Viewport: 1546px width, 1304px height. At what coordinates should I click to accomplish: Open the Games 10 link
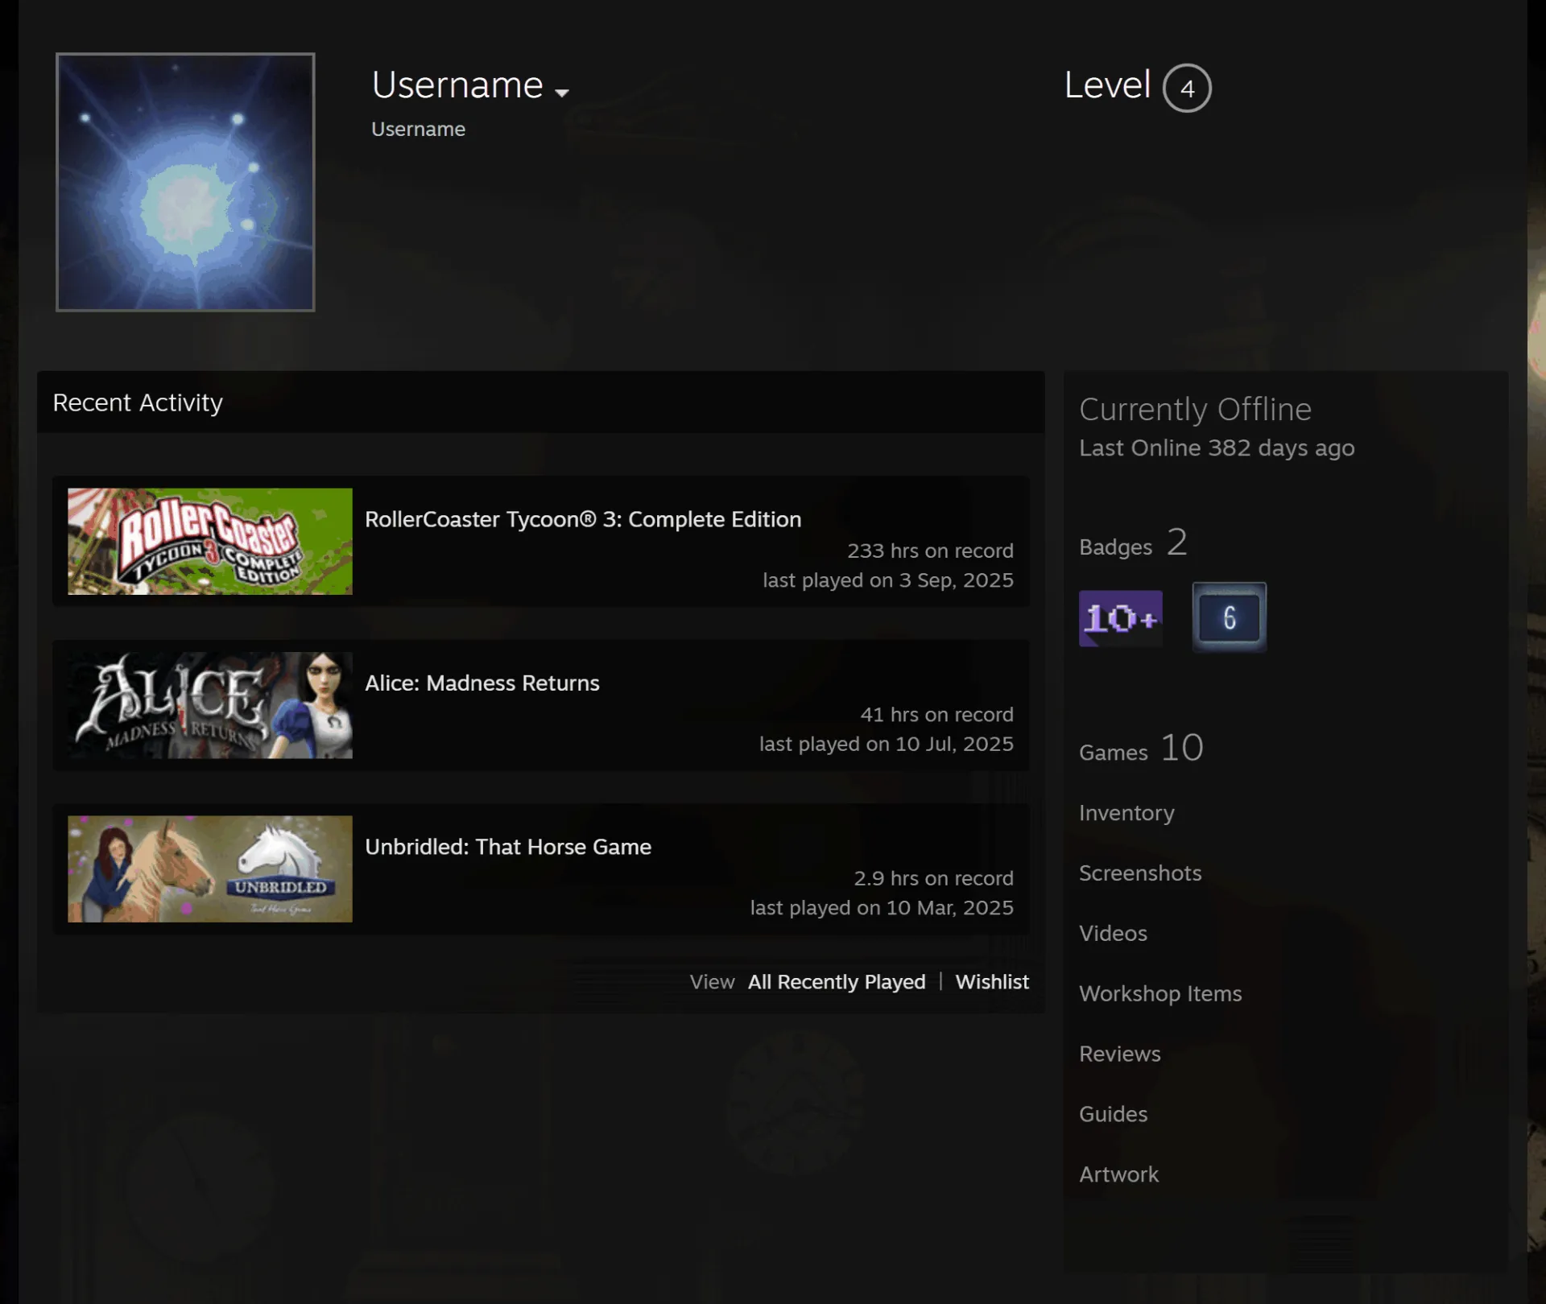pos(1141,749)
